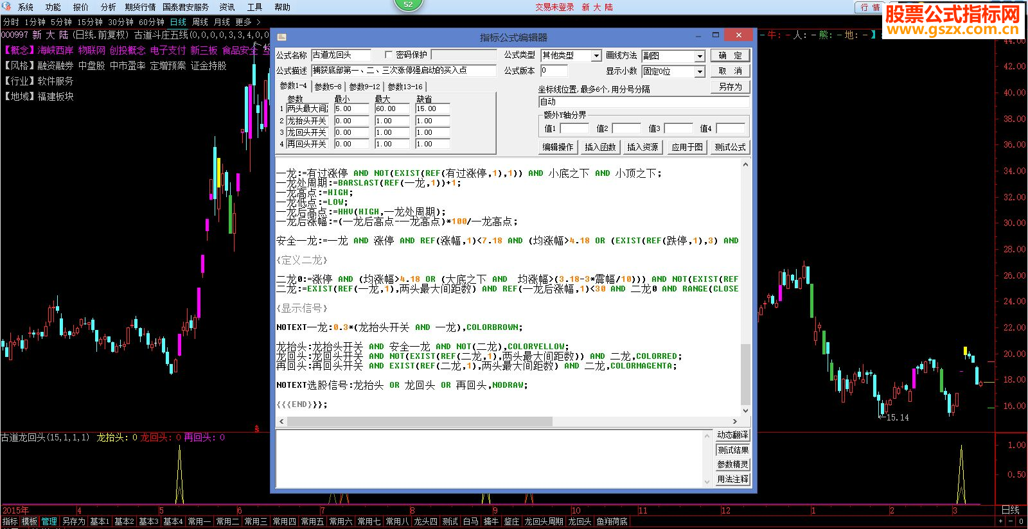Click the 龙抬头开关 parameter name field
This screenshot has width=1028, height=529.
(x=307, y=121)
